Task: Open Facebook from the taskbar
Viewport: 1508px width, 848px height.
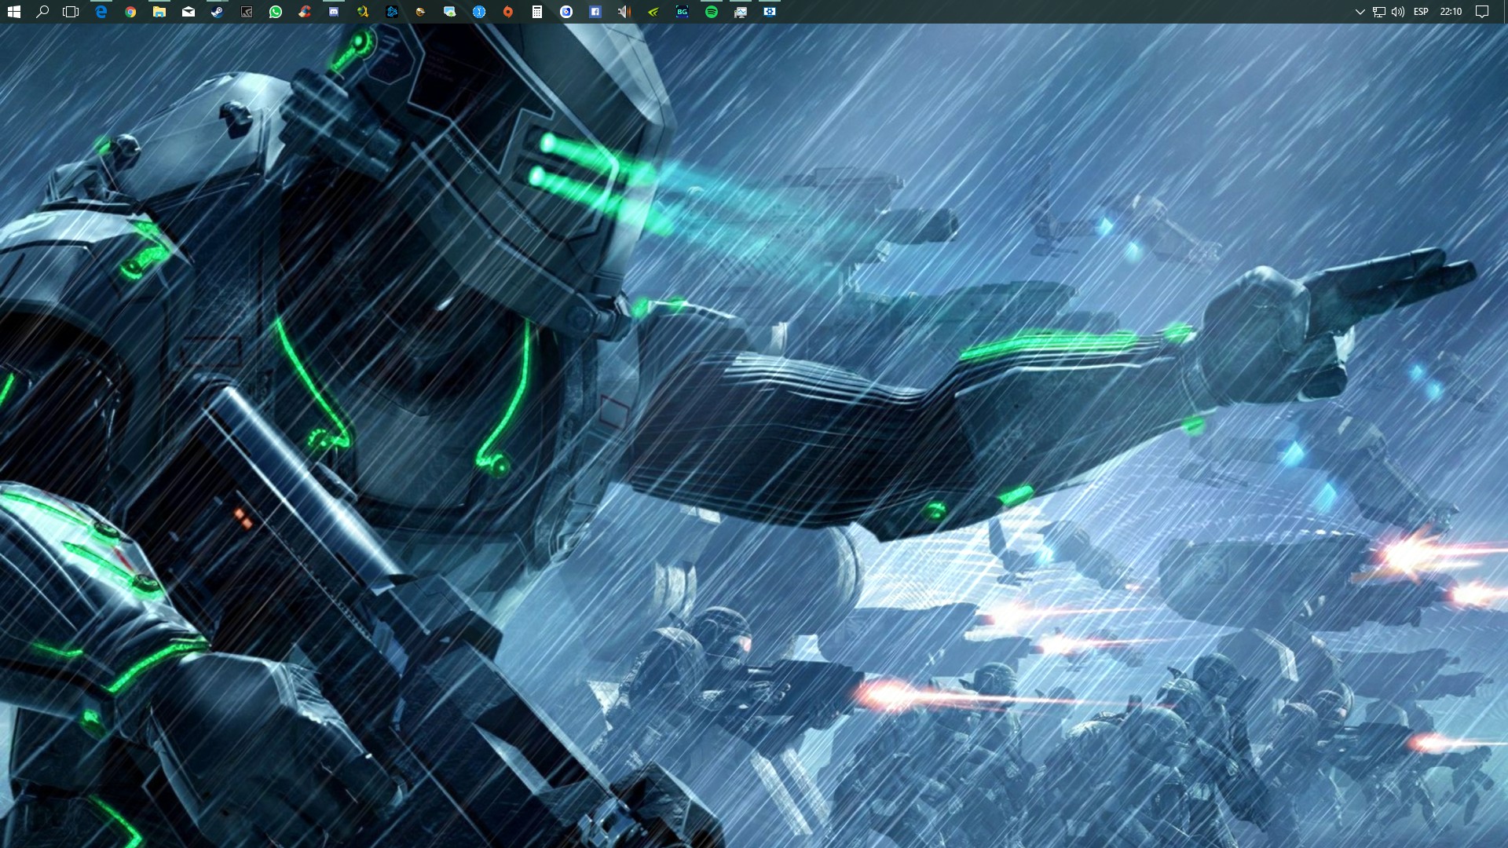Action: [x=595, y=12]
